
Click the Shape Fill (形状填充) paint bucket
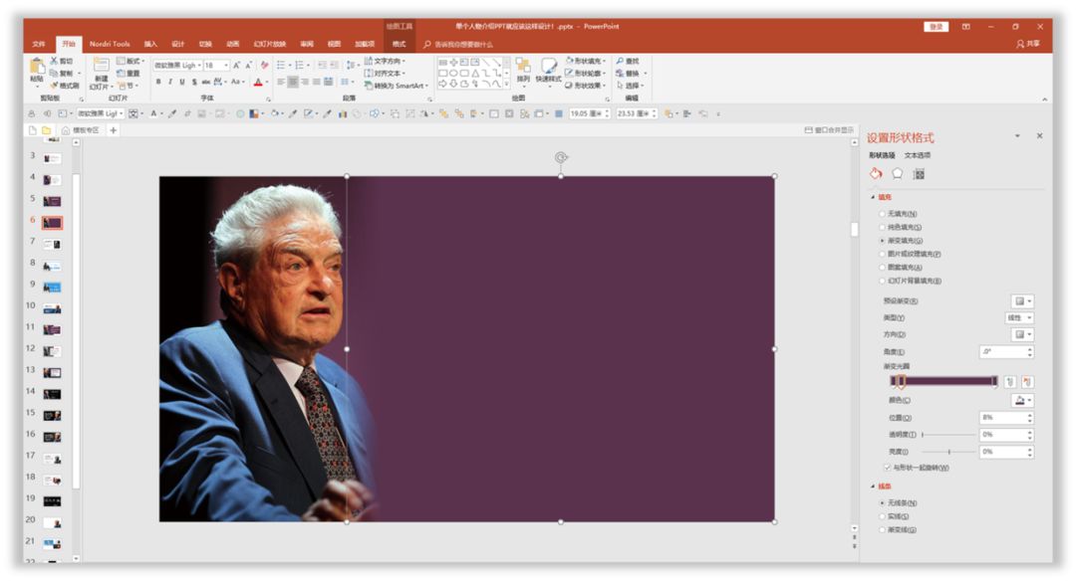pyautogui.click(x=570, y=61)
